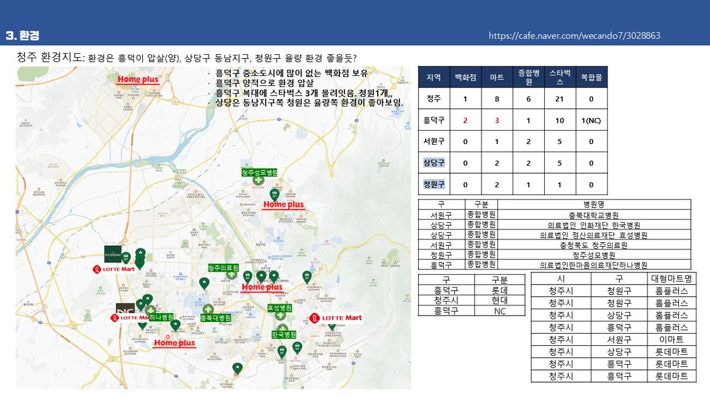Click green cross icon under 효성병원 label
Viewport: 710px width, 399px height.
[280, 316]
